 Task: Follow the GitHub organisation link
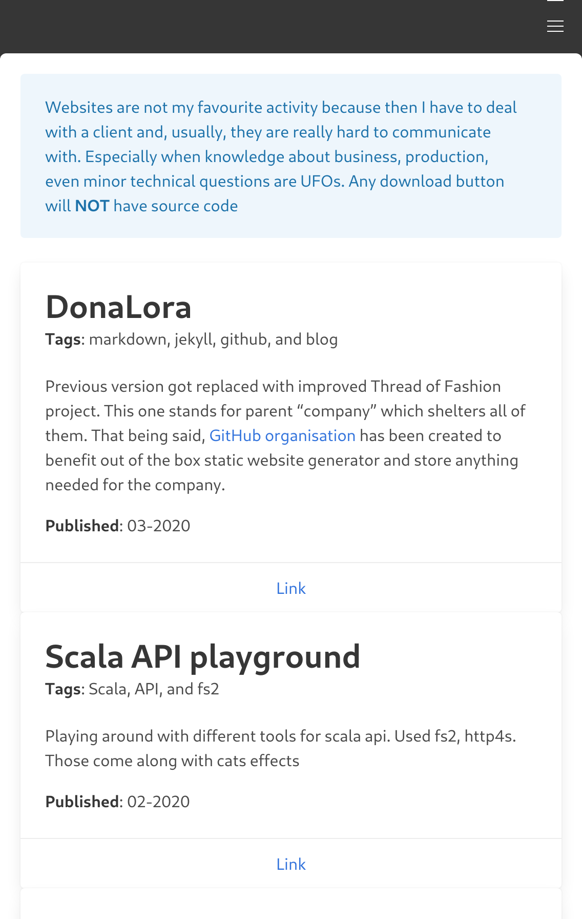click(x=282, y=435)
